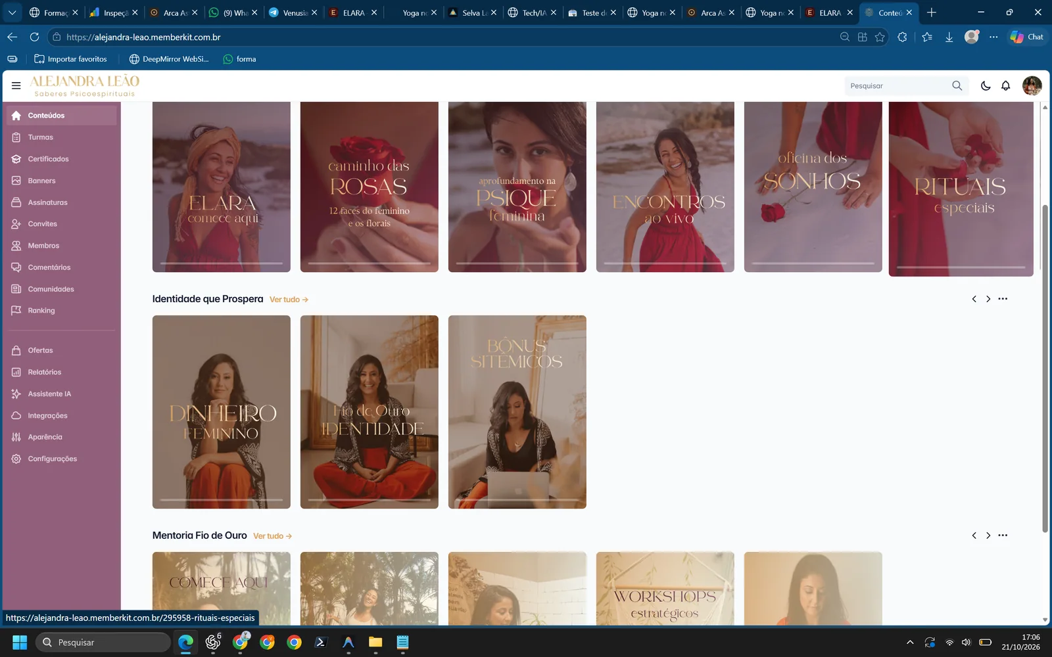
Task: Open notifications bell icon
Action: coord(1005,85)
